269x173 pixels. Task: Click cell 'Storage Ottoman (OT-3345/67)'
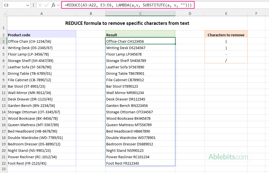42,112
